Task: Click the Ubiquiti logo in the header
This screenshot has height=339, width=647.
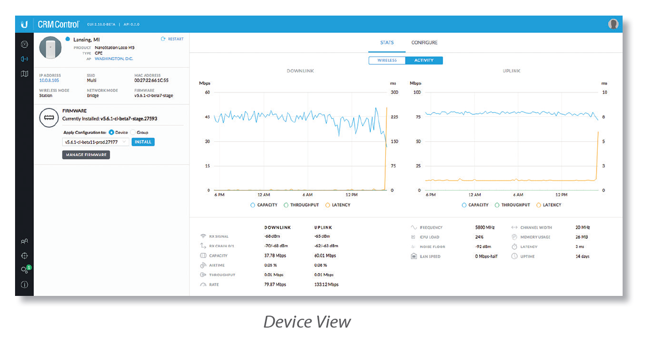Action: 24,24
